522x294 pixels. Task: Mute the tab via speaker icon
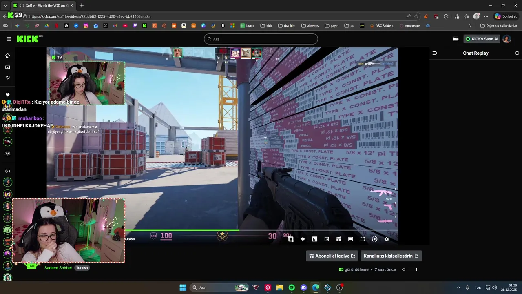(x=21, y=5)
